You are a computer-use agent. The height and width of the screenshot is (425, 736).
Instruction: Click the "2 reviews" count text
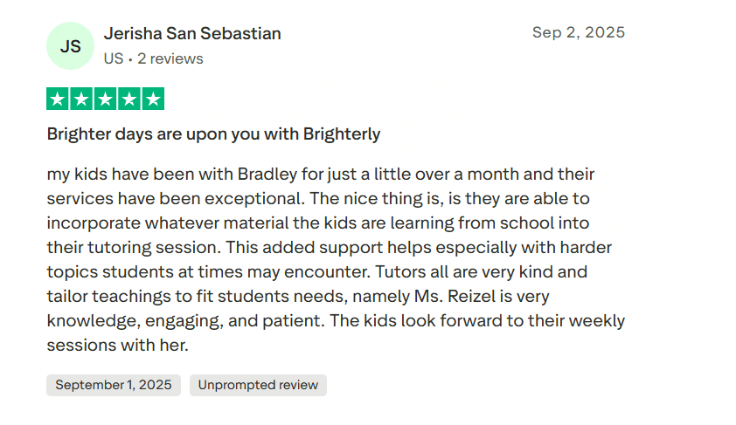(x=170, y=59)
